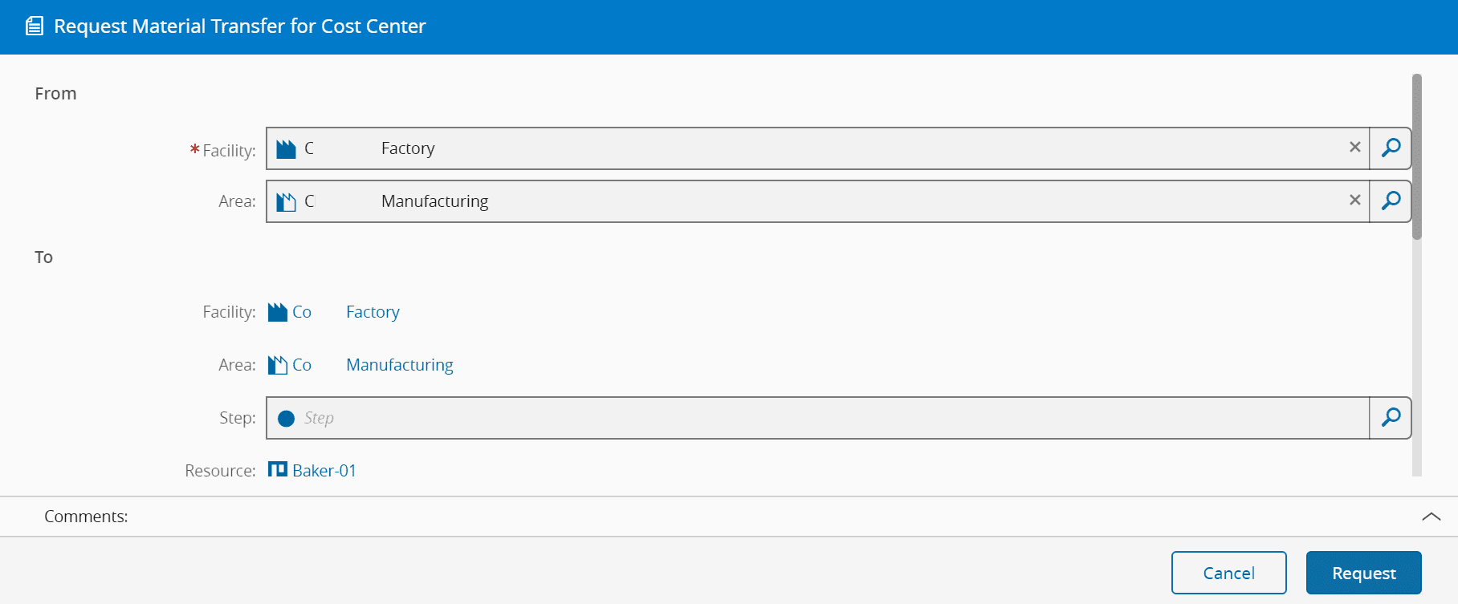Open the From Area search lookup
The height and width of the screenshot is (604, 1458).
[1391, 201]
